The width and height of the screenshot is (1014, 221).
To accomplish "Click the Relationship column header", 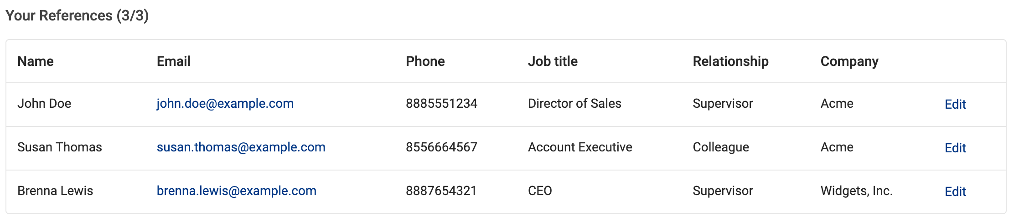I will (x=731, y=61).
